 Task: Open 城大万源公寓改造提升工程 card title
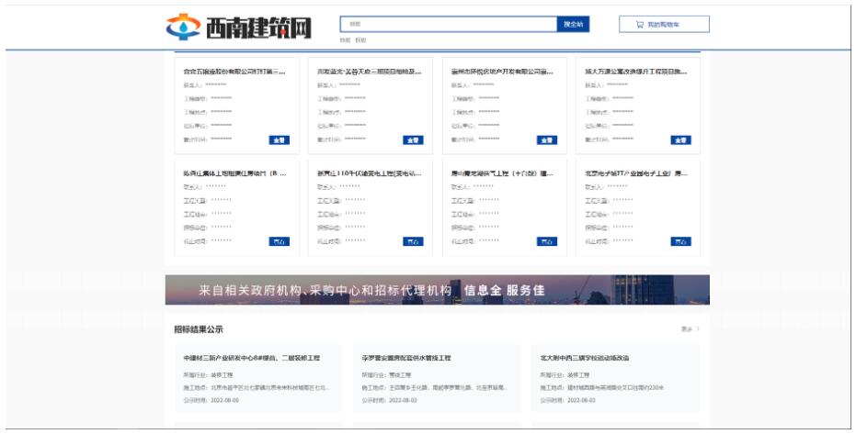636,72
